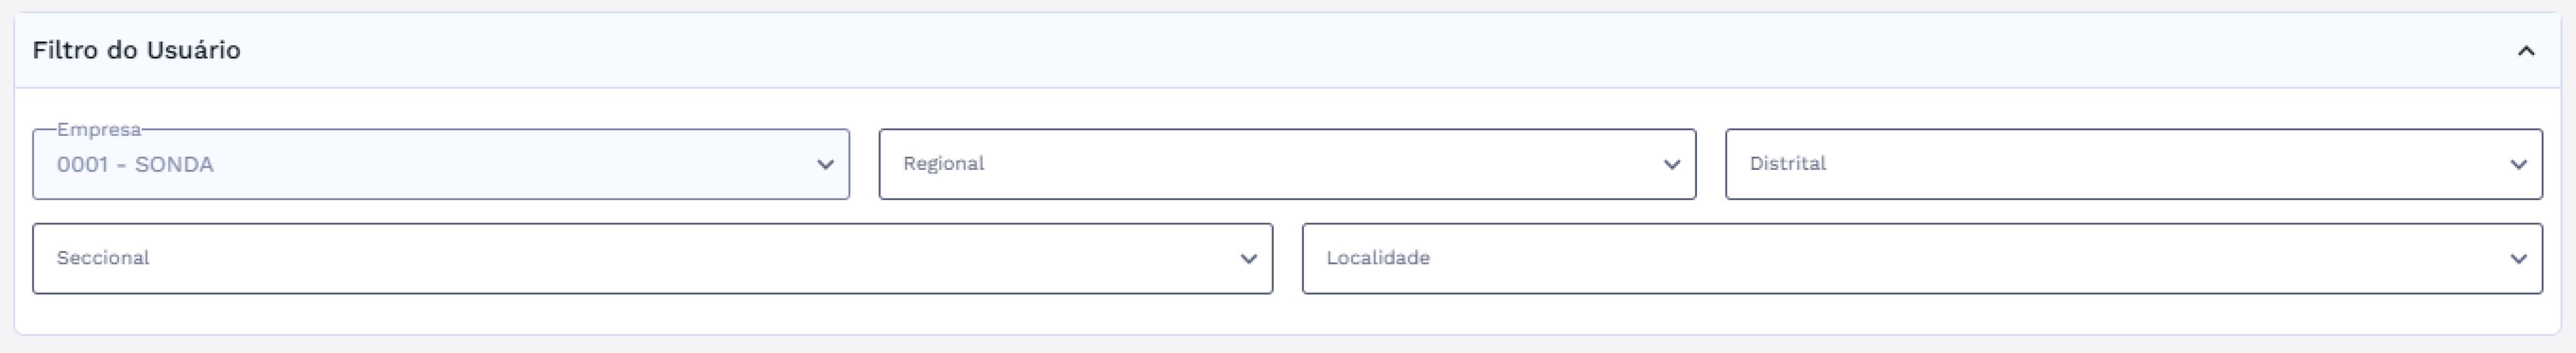The width and height of the screenshot is (2576, 353).
Task: Click the Localidade placeholder text
Action: [1377, 258]
